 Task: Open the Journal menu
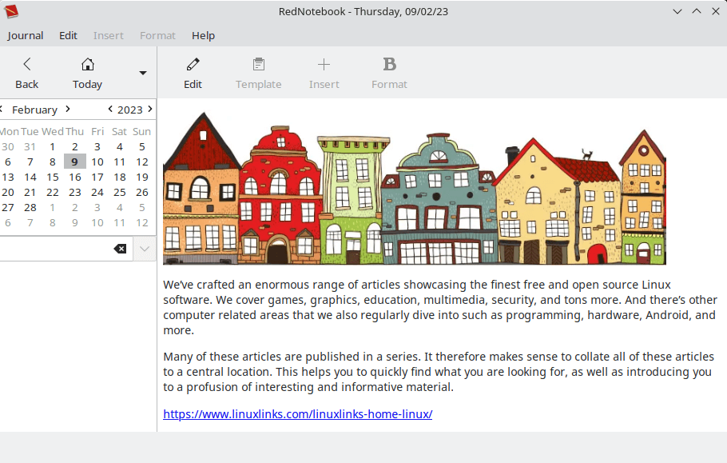click(x=25, y=35)
